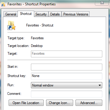Click the Desktop target location value

37,46
